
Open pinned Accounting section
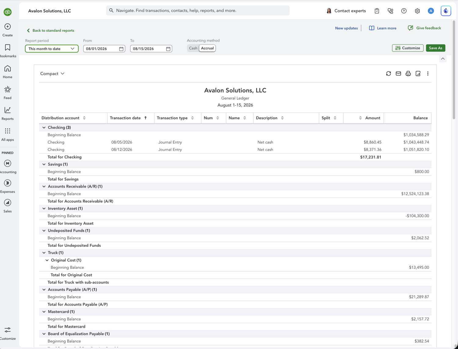point(8,167)
